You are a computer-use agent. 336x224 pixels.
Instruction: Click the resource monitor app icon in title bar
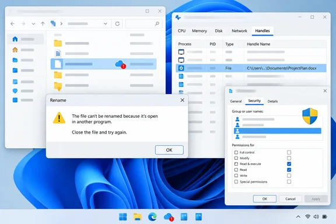(x=178, y=17)
